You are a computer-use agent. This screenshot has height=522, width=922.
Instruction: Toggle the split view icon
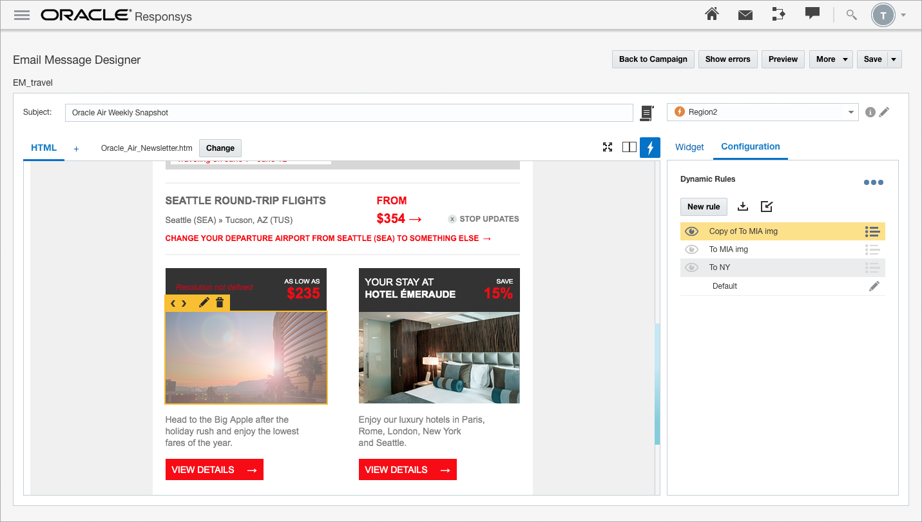coord(629,148)
